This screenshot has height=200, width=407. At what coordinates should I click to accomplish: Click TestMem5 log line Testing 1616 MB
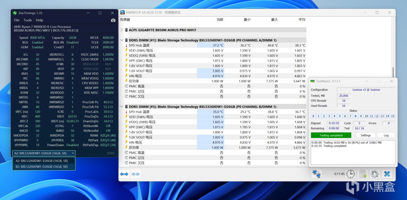click(x=347, y=142)
